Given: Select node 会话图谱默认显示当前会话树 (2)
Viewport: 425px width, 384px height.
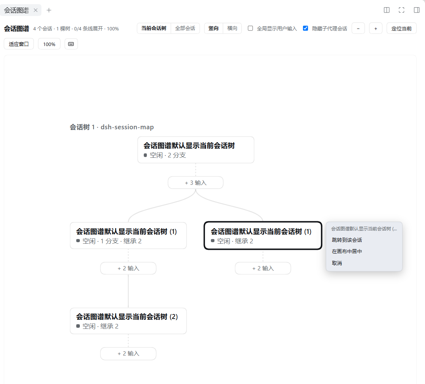Looking at the screenshot, I should 128,321.
